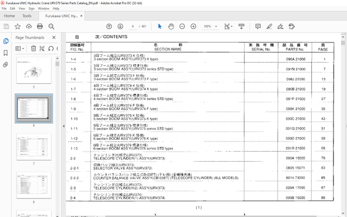
Task: Choose the selection arrow tool
Action: 160,26
